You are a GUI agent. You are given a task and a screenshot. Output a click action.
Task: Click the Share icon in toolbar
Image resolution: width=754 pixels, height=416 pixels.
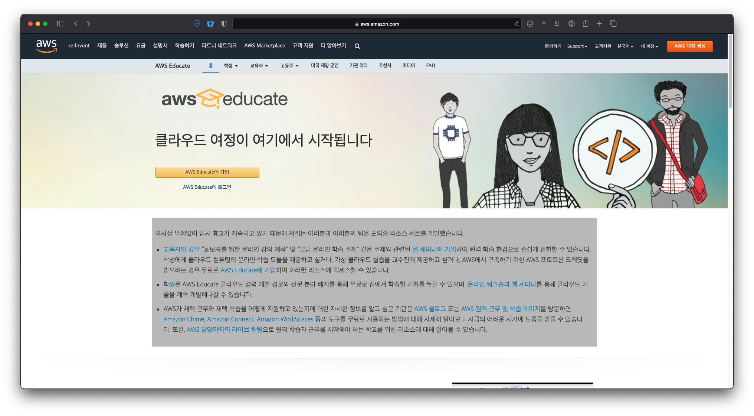[586, 24]
